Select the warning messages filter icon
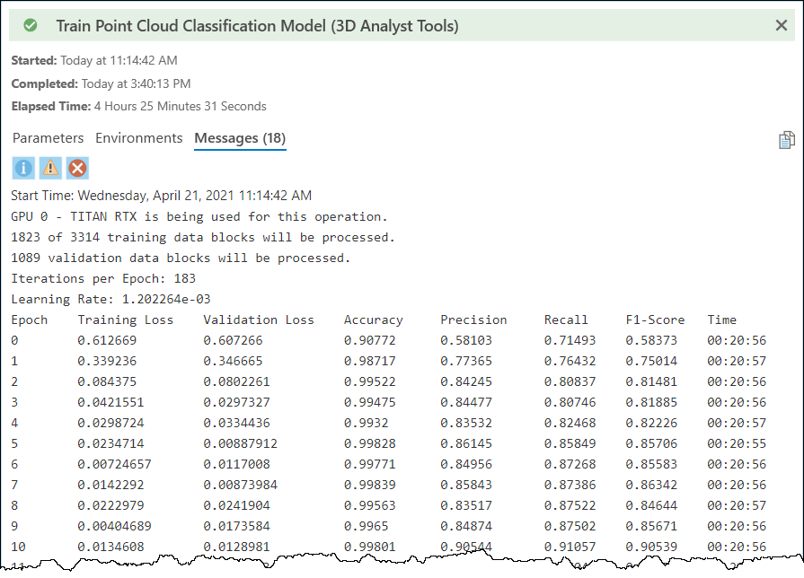Viewport: 804px width, 578px height. coord(51,168)
